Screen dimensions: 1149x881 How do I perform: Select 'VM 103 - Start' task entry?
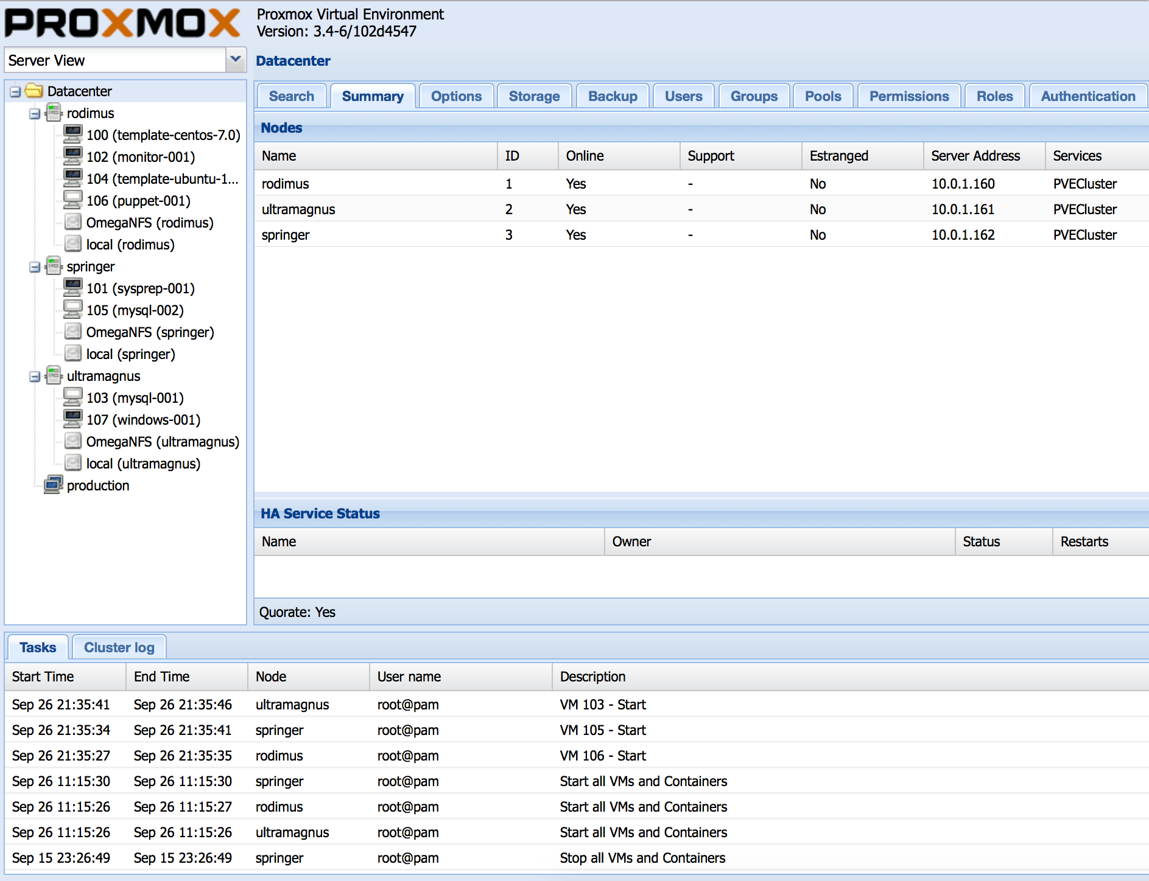(x=577, y=704)
